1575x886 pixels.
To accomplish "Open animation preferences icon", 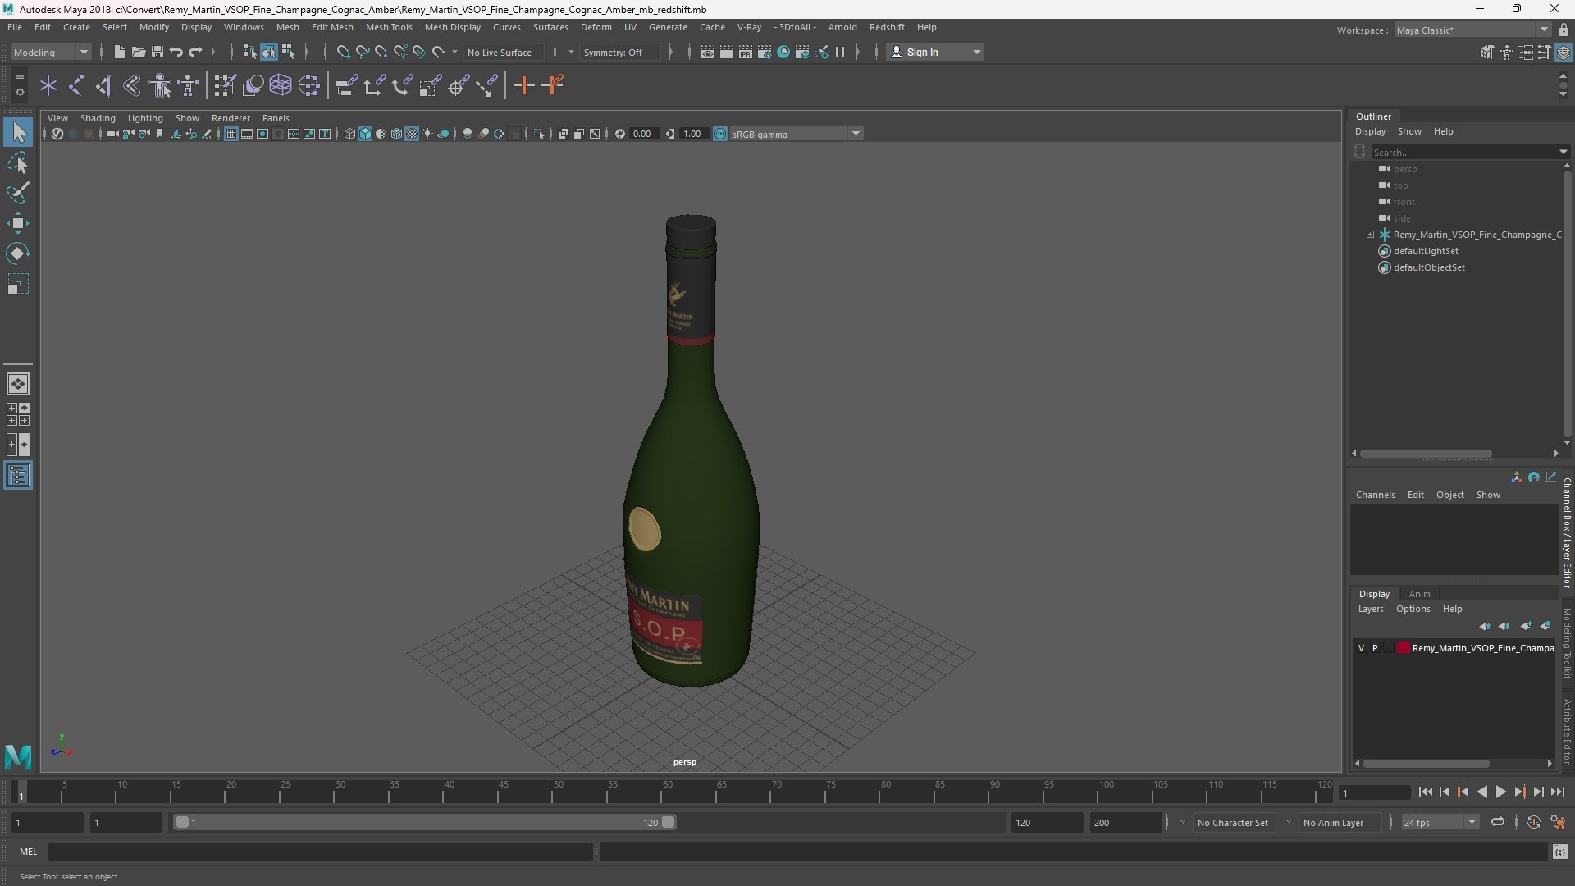I will pyautogui.click(x=1558, y=822).
